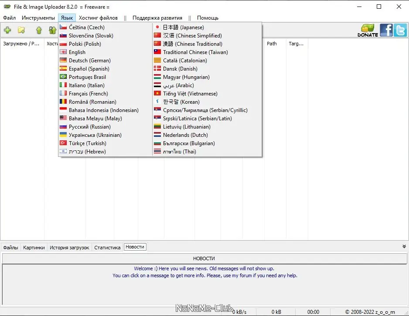The height and width of the screenshot is (316, 409).
Task: Open the Файл menu
Action: [x=9, y=18]
